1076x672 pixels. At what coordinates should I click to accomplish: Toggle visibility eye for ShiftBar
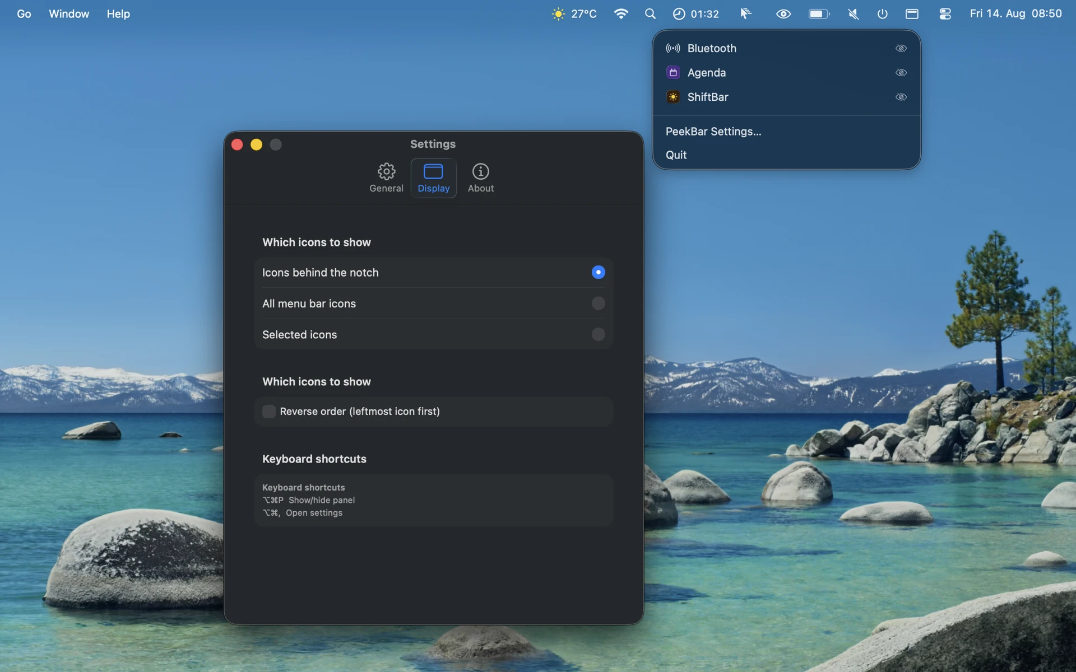[x=901, y=97]
